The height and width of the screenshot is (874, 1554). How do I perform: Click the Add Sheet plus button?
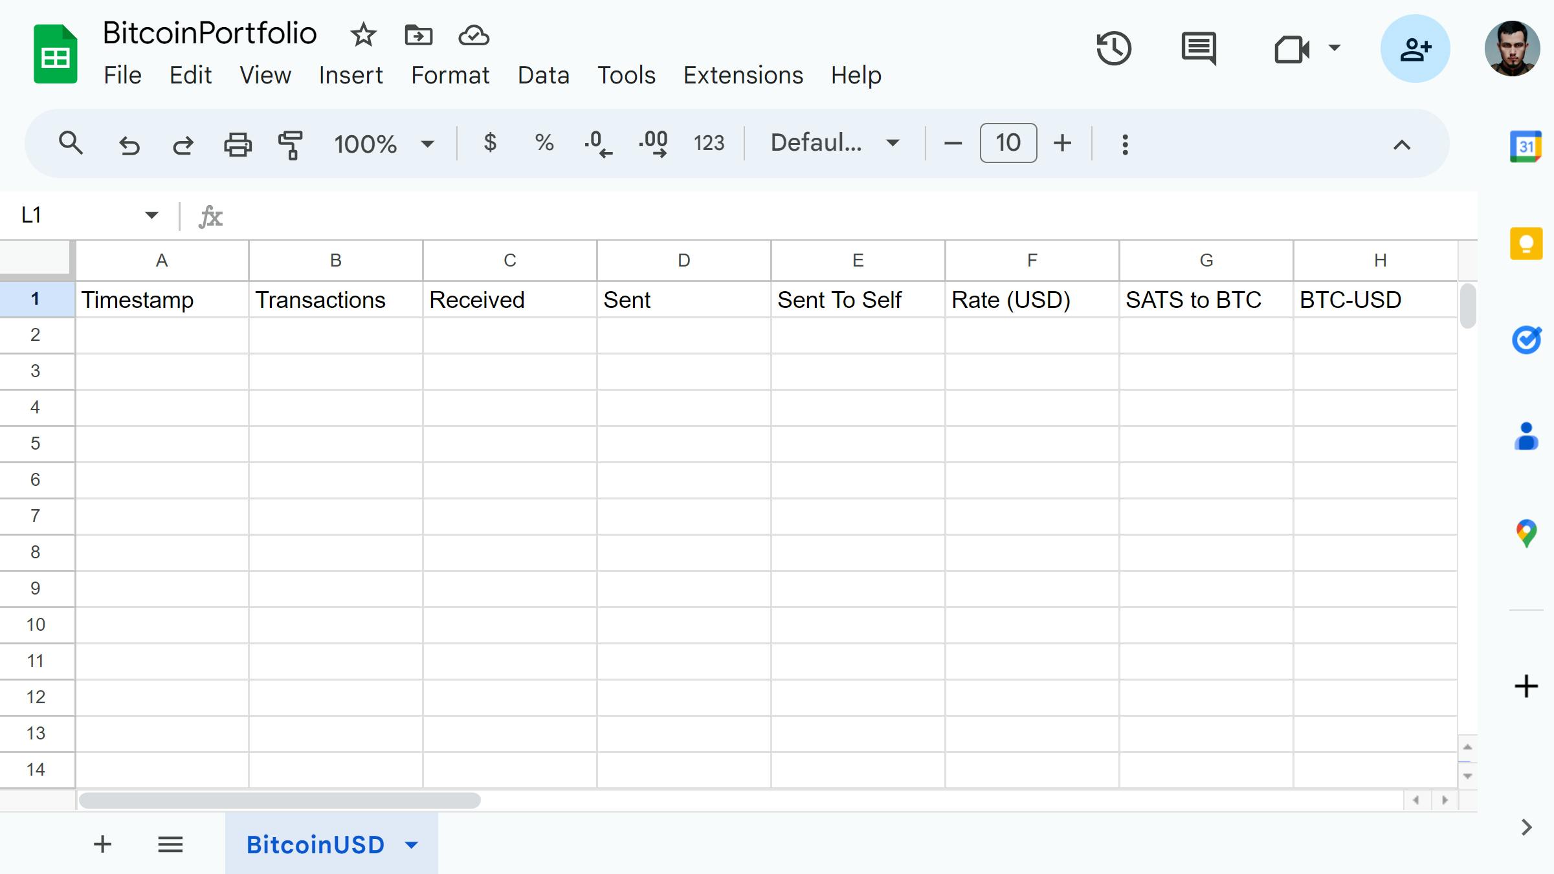[x=102, y=844]
